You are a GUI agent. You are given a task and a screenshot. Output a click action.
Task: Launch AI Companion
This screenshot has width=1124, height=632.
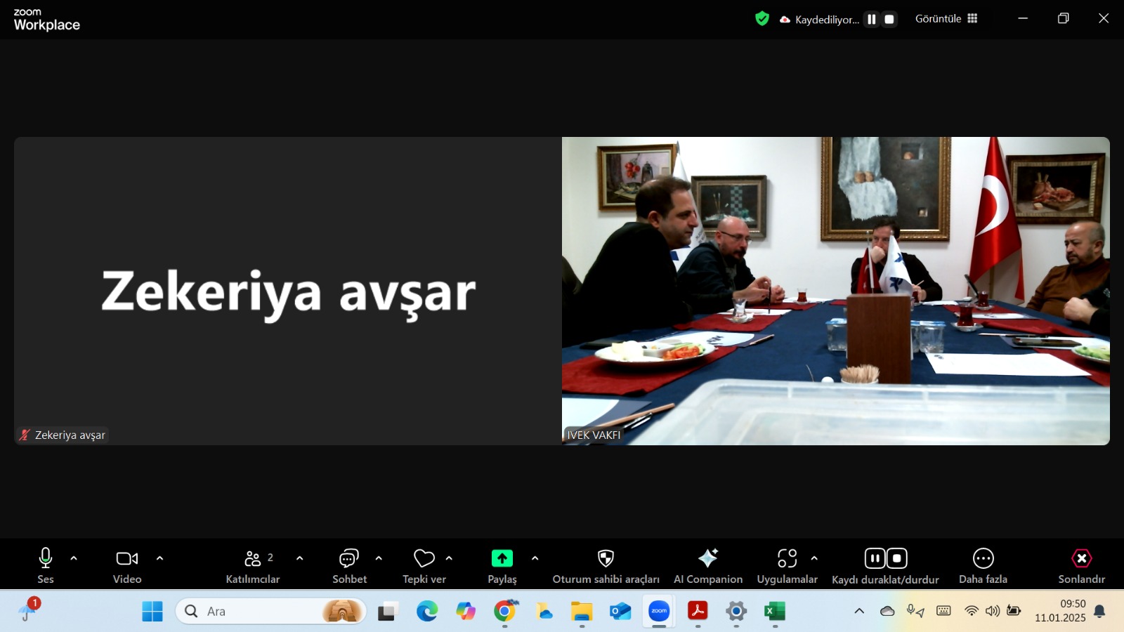pyautogui.click(x=707, y=559)
